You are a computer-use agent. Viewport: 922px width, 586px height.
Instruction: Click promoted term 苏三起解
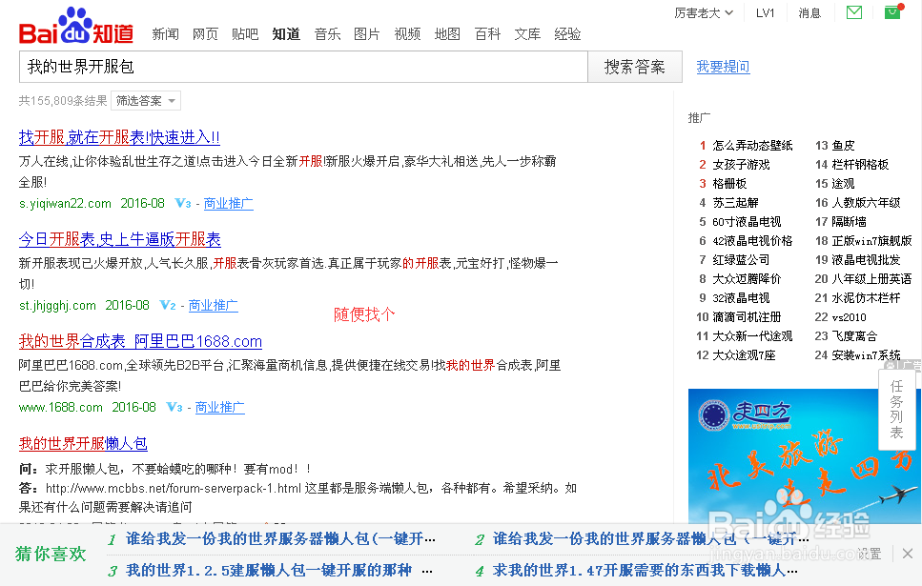point(735,203)
